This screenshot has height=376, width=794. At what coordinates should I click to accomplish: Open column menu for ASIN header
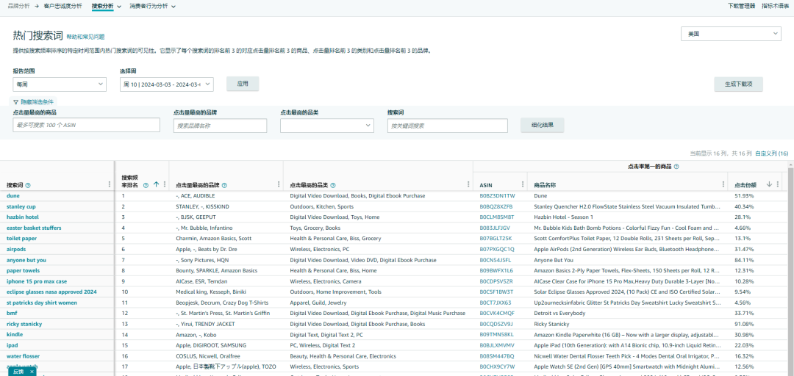tap(523, 185)
